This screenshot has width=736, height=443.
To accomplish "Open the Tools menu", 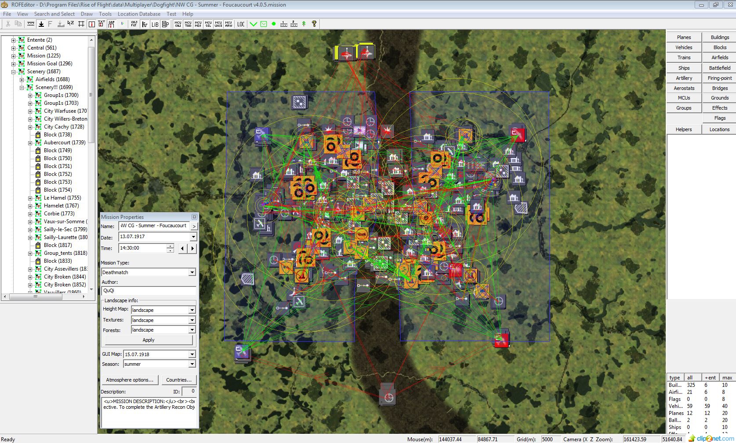I will pos(105,14).
